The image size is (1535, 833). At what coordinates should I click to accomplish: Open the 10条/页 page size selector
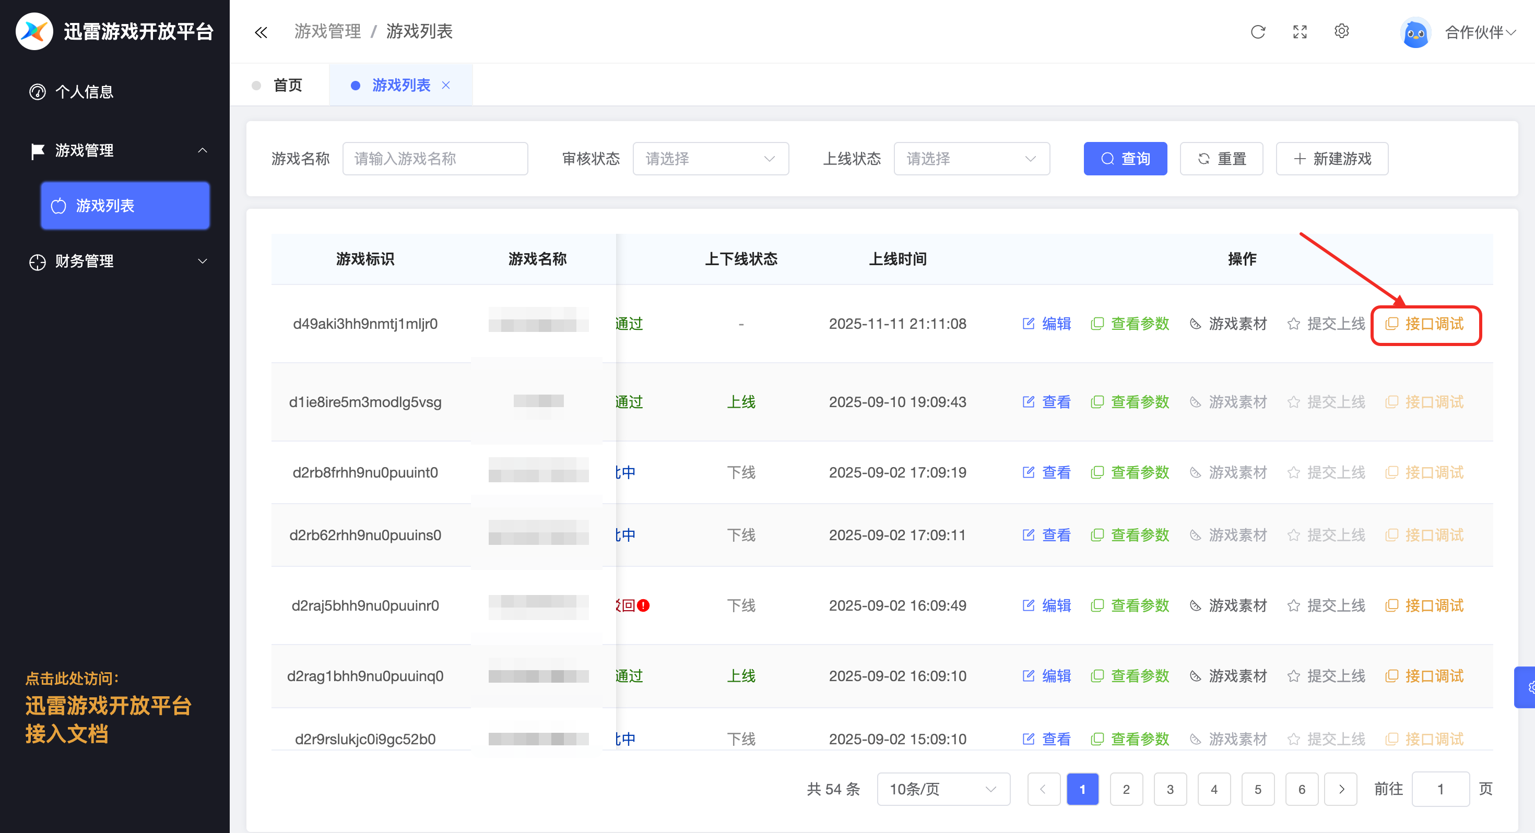[943, 789]
